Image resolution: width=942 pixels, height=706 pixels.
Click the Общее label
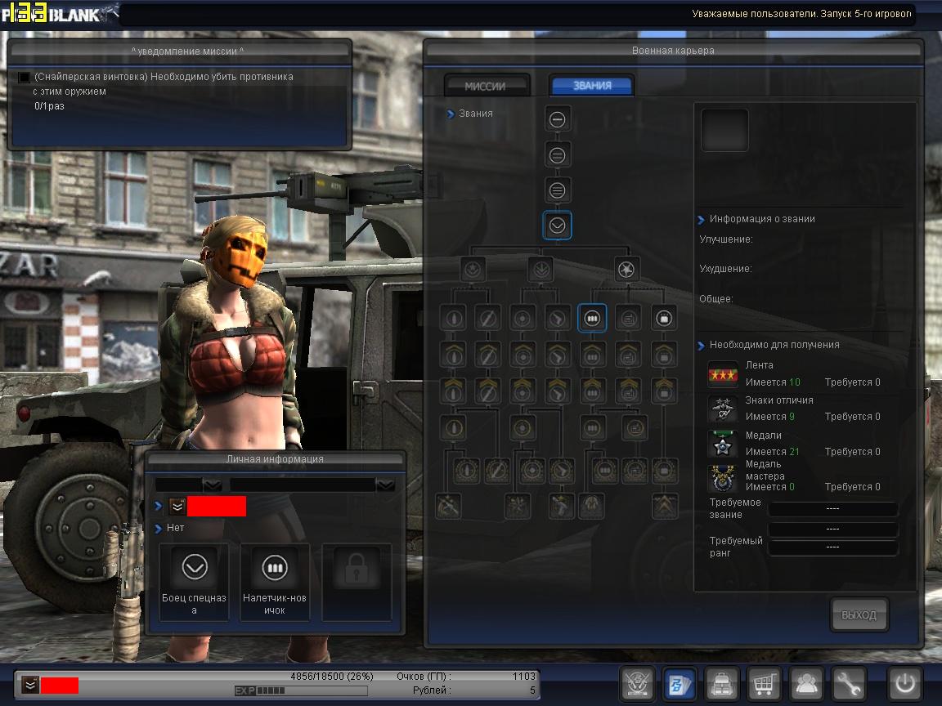click(716, 299)
